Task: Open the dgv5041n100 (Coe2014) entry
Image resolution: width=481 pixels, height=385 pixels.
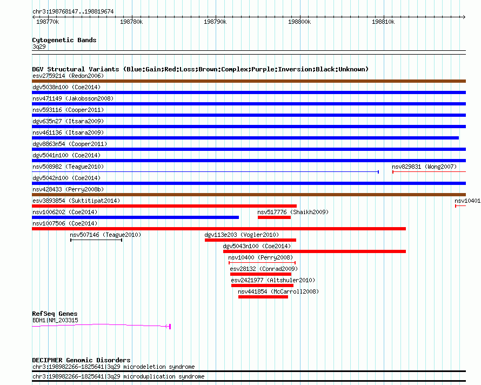Action: pos(249,161)
